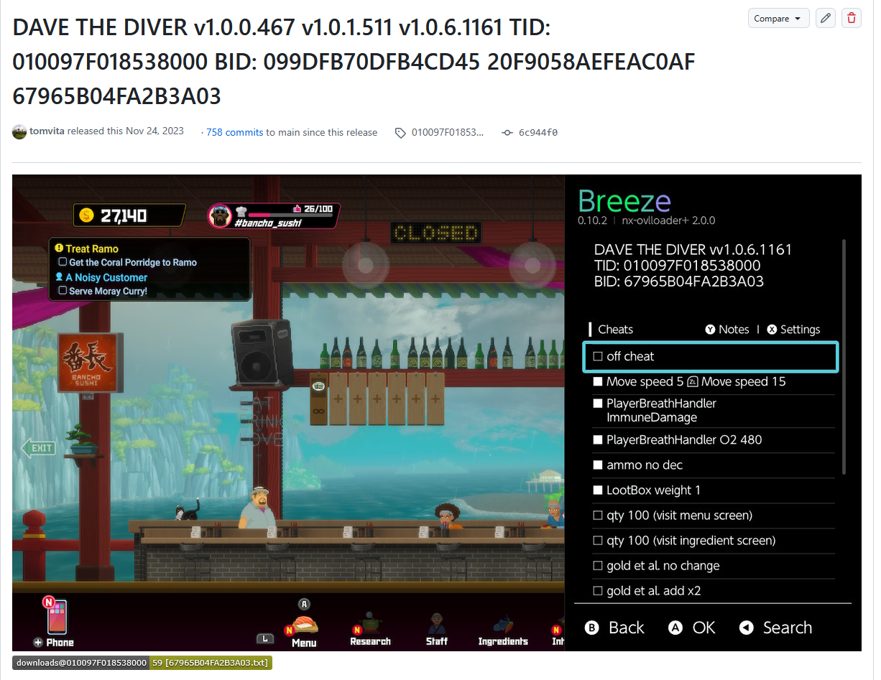
Task: Click the Breeze logo text
Action: 624,201
